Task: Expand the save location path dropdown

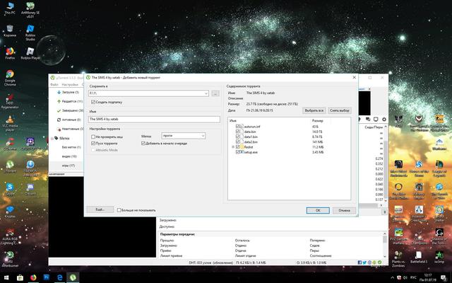Action: click(x=206, y=93)
